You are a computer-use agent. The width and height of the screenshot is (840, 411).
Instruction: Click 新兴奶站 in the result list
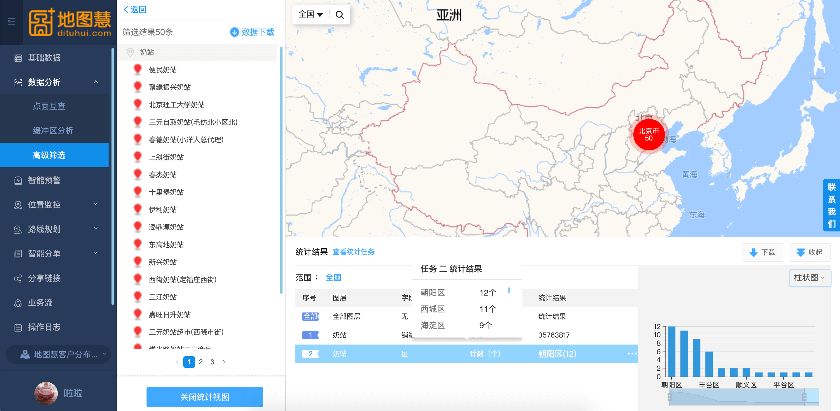click(163, 262)
